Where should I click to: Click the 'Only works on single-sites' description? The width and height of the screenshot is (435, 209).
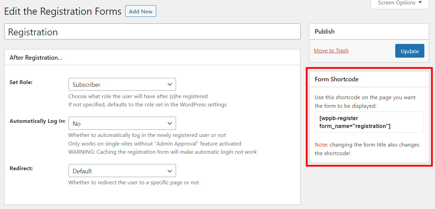pos(155,143)
